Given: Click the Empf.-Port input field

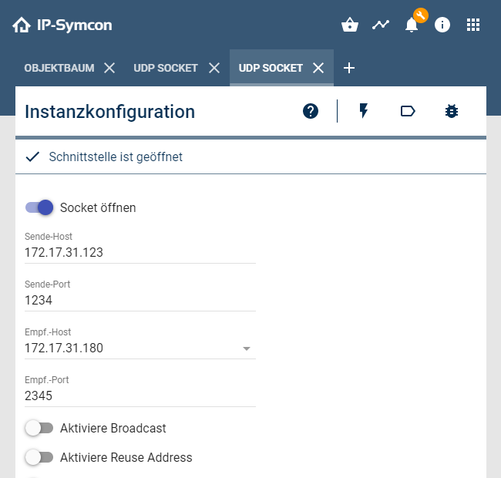Looking at the screenshot, I should (140, 396).
